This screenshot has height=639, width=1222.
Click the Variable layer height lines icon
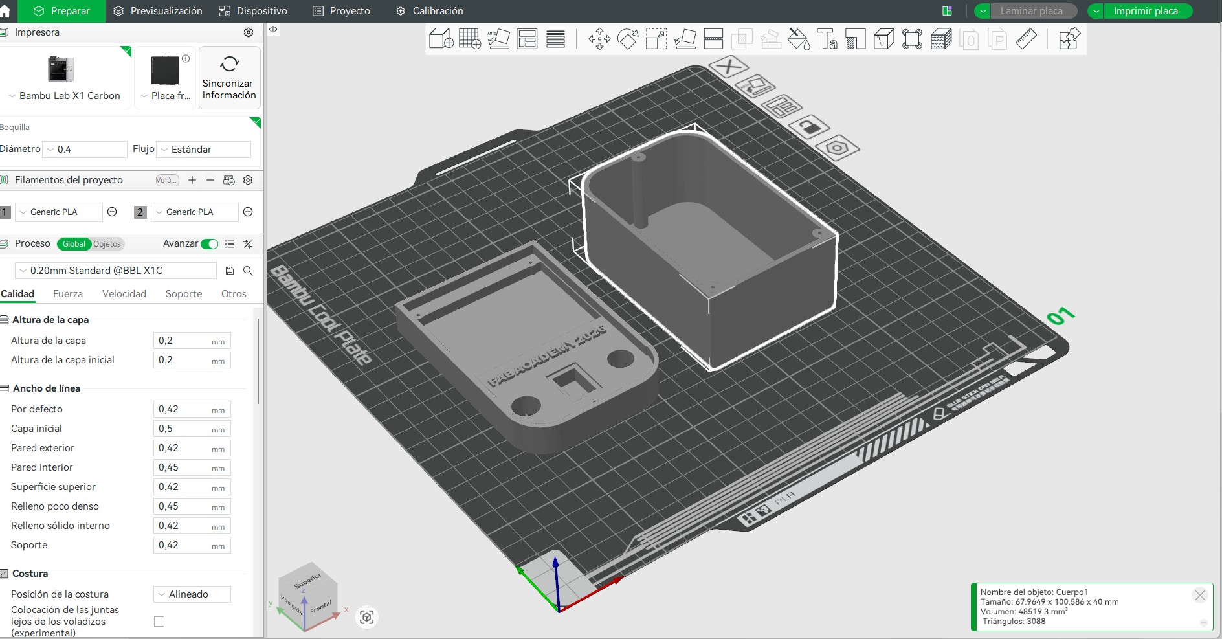555,39
